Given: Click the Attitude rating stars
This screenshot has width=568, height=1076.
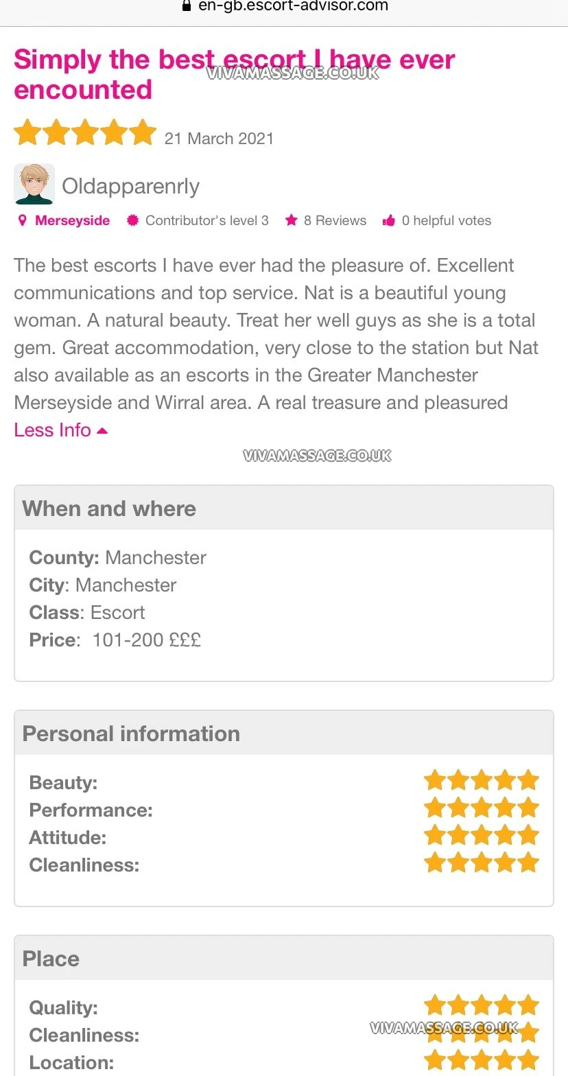Looking at the screenshot, I should 482,836.
